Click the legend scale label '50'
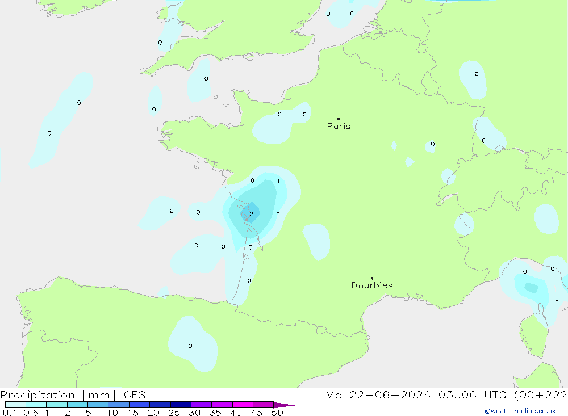Image resolution: width=568 pixels, height=416 pixels. pyautogui.click(x=277, y=413)
